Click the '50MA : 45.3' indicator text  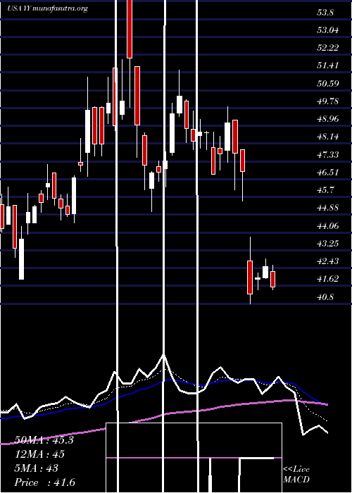point(44,440)
